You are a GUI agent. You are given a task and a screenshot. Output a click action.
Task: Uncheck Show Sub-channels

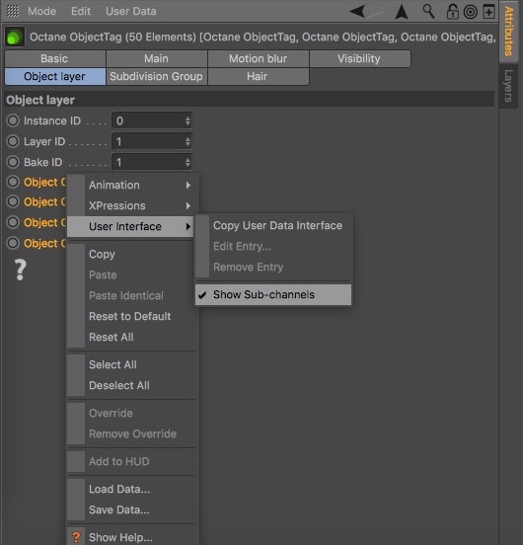point(273,295)
